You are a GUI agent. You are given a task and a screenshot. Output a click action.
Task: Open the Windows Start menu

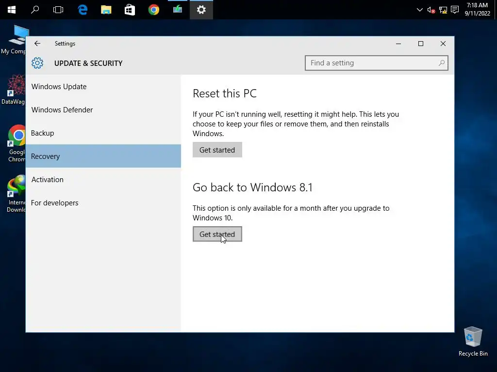[12, 10]
